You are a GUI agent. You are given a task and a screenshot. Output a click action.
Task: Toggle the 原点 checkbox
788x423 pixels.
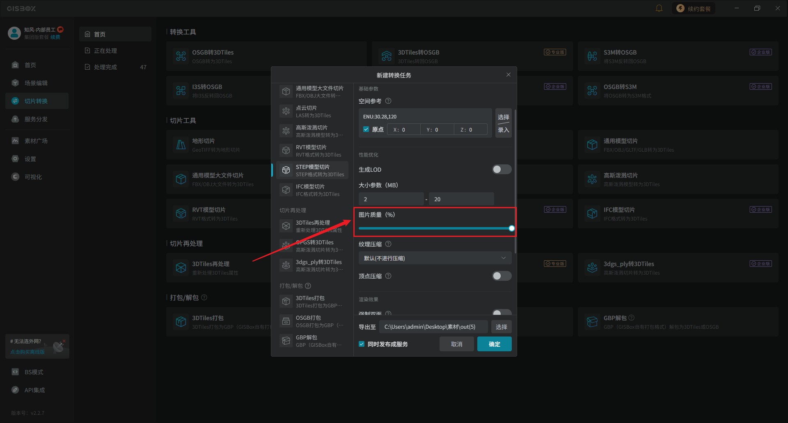(x=366, y=130)
